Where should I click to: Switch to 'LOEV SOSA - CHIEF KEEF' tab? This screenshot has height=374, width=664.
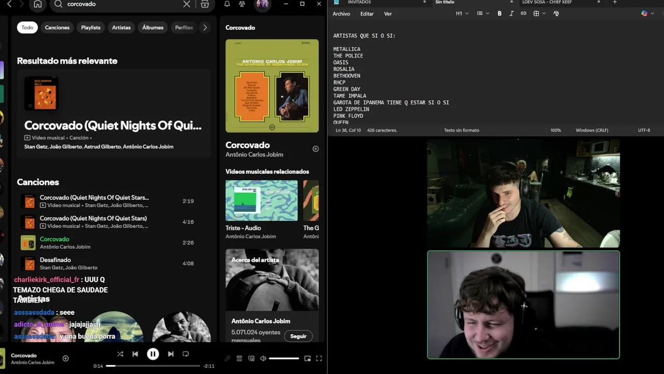point(547,2)
